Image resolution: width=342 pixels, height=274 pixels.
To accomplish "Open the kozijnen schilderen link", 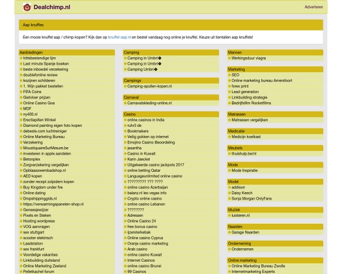I will click(39, 81).
